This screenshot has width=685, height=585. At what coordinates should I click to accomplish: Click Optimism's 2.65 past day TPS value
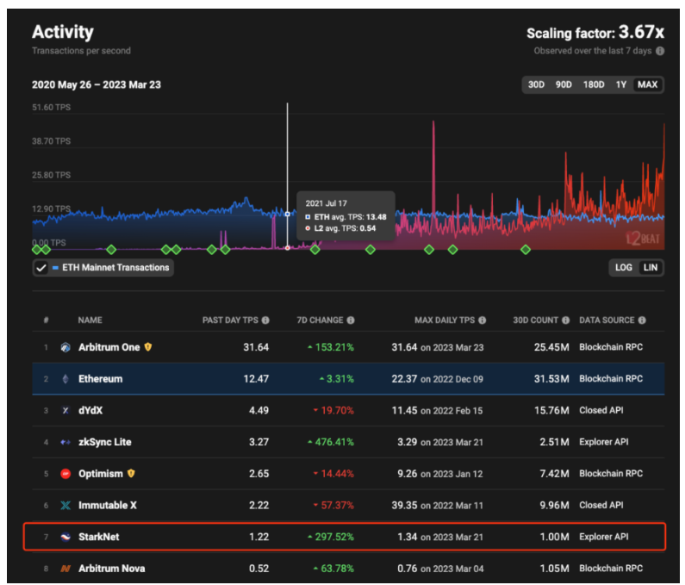click(259, 474)
